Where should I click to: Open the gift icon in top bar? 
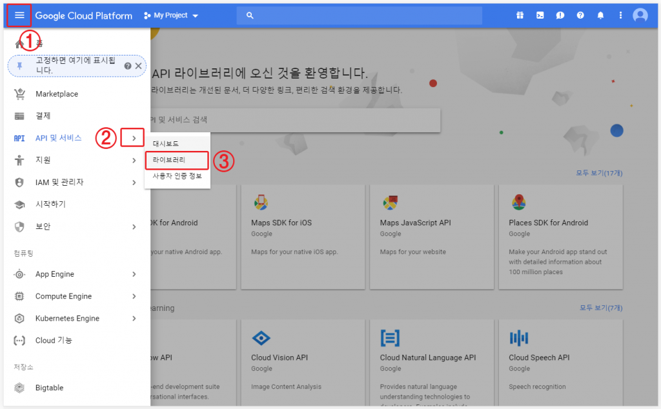pyautogui.click(x=520, y=15)
